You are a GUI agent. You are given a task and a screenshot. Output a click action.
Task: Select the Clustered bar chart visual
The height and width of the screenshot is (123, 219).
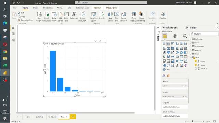coord(172,44)
